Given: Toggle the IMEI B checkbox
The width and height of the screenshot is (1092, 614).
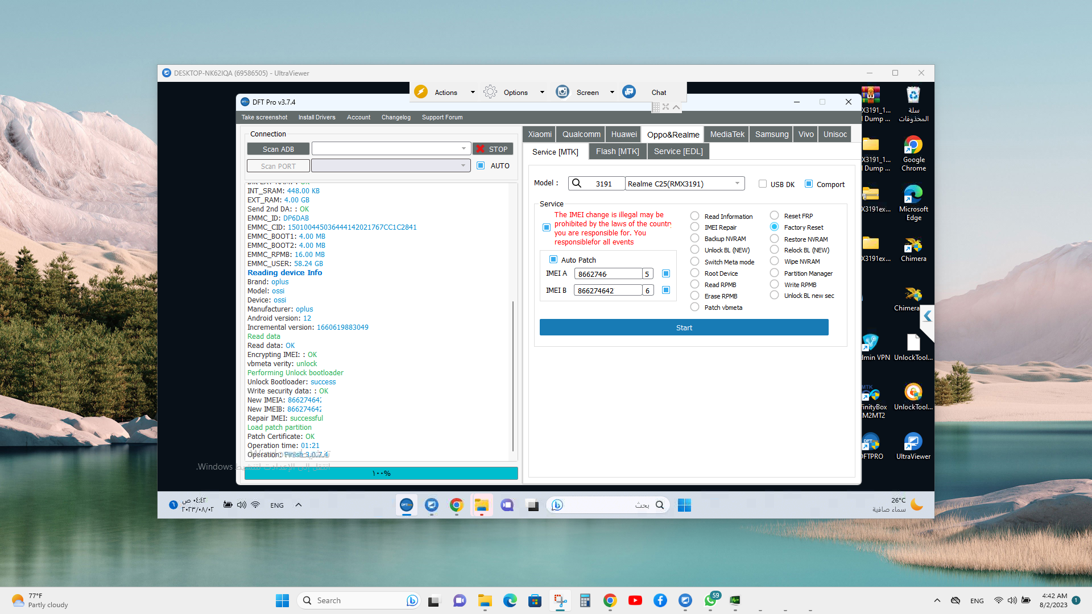Looking at the screenshot, I should tap(666, 290).
